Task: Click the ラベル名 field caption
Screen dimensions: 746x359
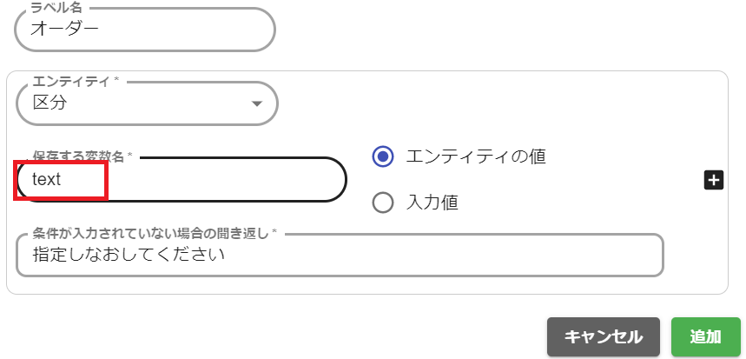Action: click(56, 7)
